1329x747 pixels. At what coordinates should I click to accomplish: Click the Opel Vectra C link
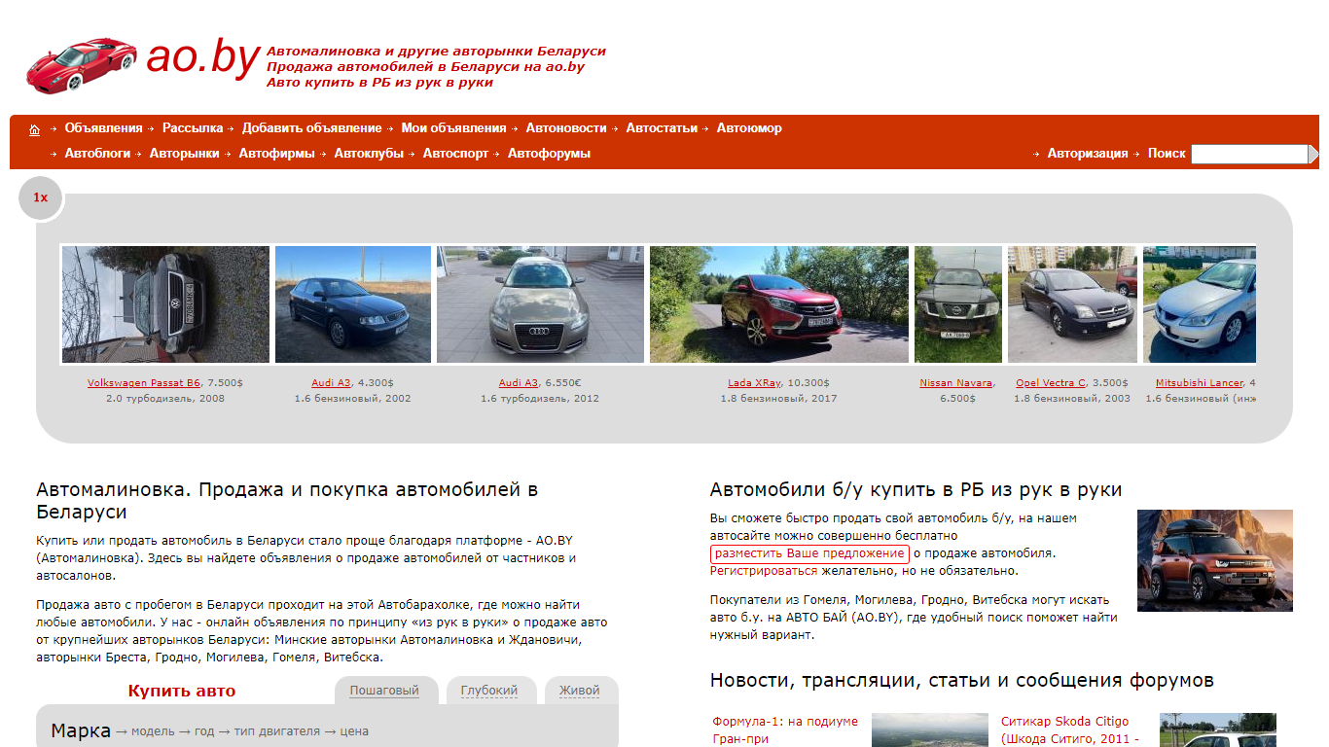1051,383
